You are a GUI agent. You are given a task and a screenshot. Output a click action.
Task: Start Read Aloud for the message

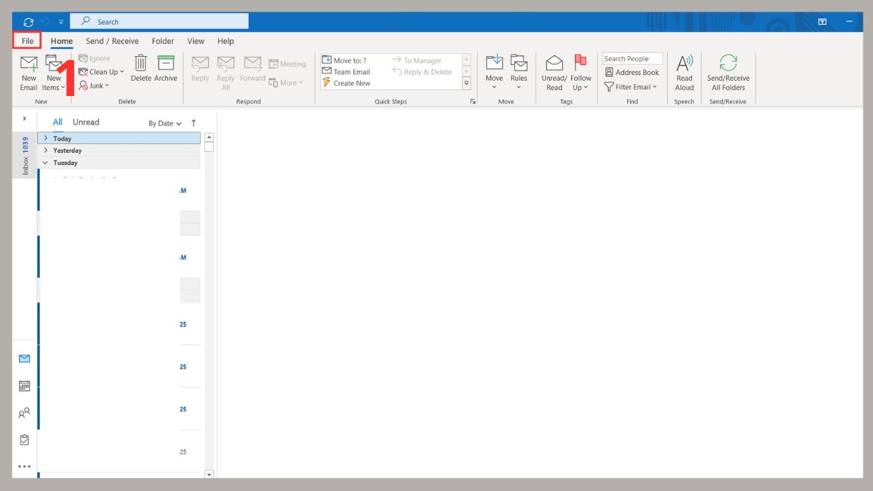point(684,73)
